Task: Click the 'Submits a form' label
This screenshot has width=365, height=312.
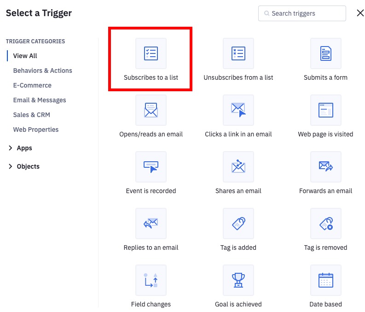Action: pyautogui.click(x=326, y=77)
